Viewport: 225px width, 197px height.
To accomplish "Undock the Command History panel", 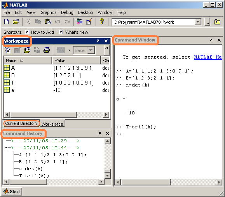I will (99, 133).
